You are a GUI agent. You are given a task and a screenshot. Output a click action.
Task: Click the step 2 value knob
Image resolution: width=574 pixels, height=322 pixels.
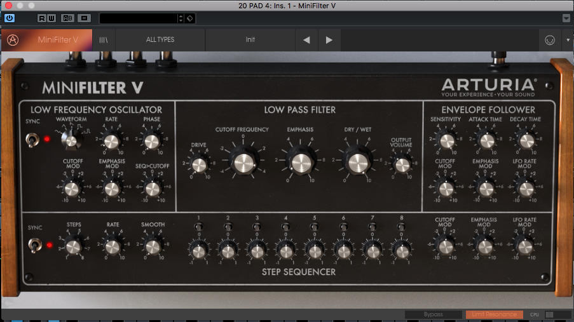click(x=228, y=252)
